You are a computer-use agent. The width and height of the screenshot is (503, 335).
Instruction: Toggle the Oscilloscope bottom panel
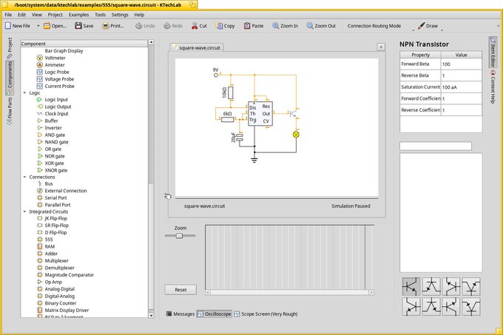point(214,314)
